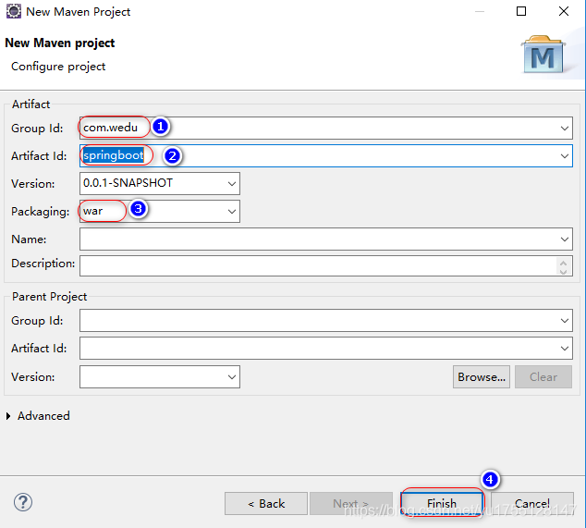Click the Browse... button

point(482,377)
